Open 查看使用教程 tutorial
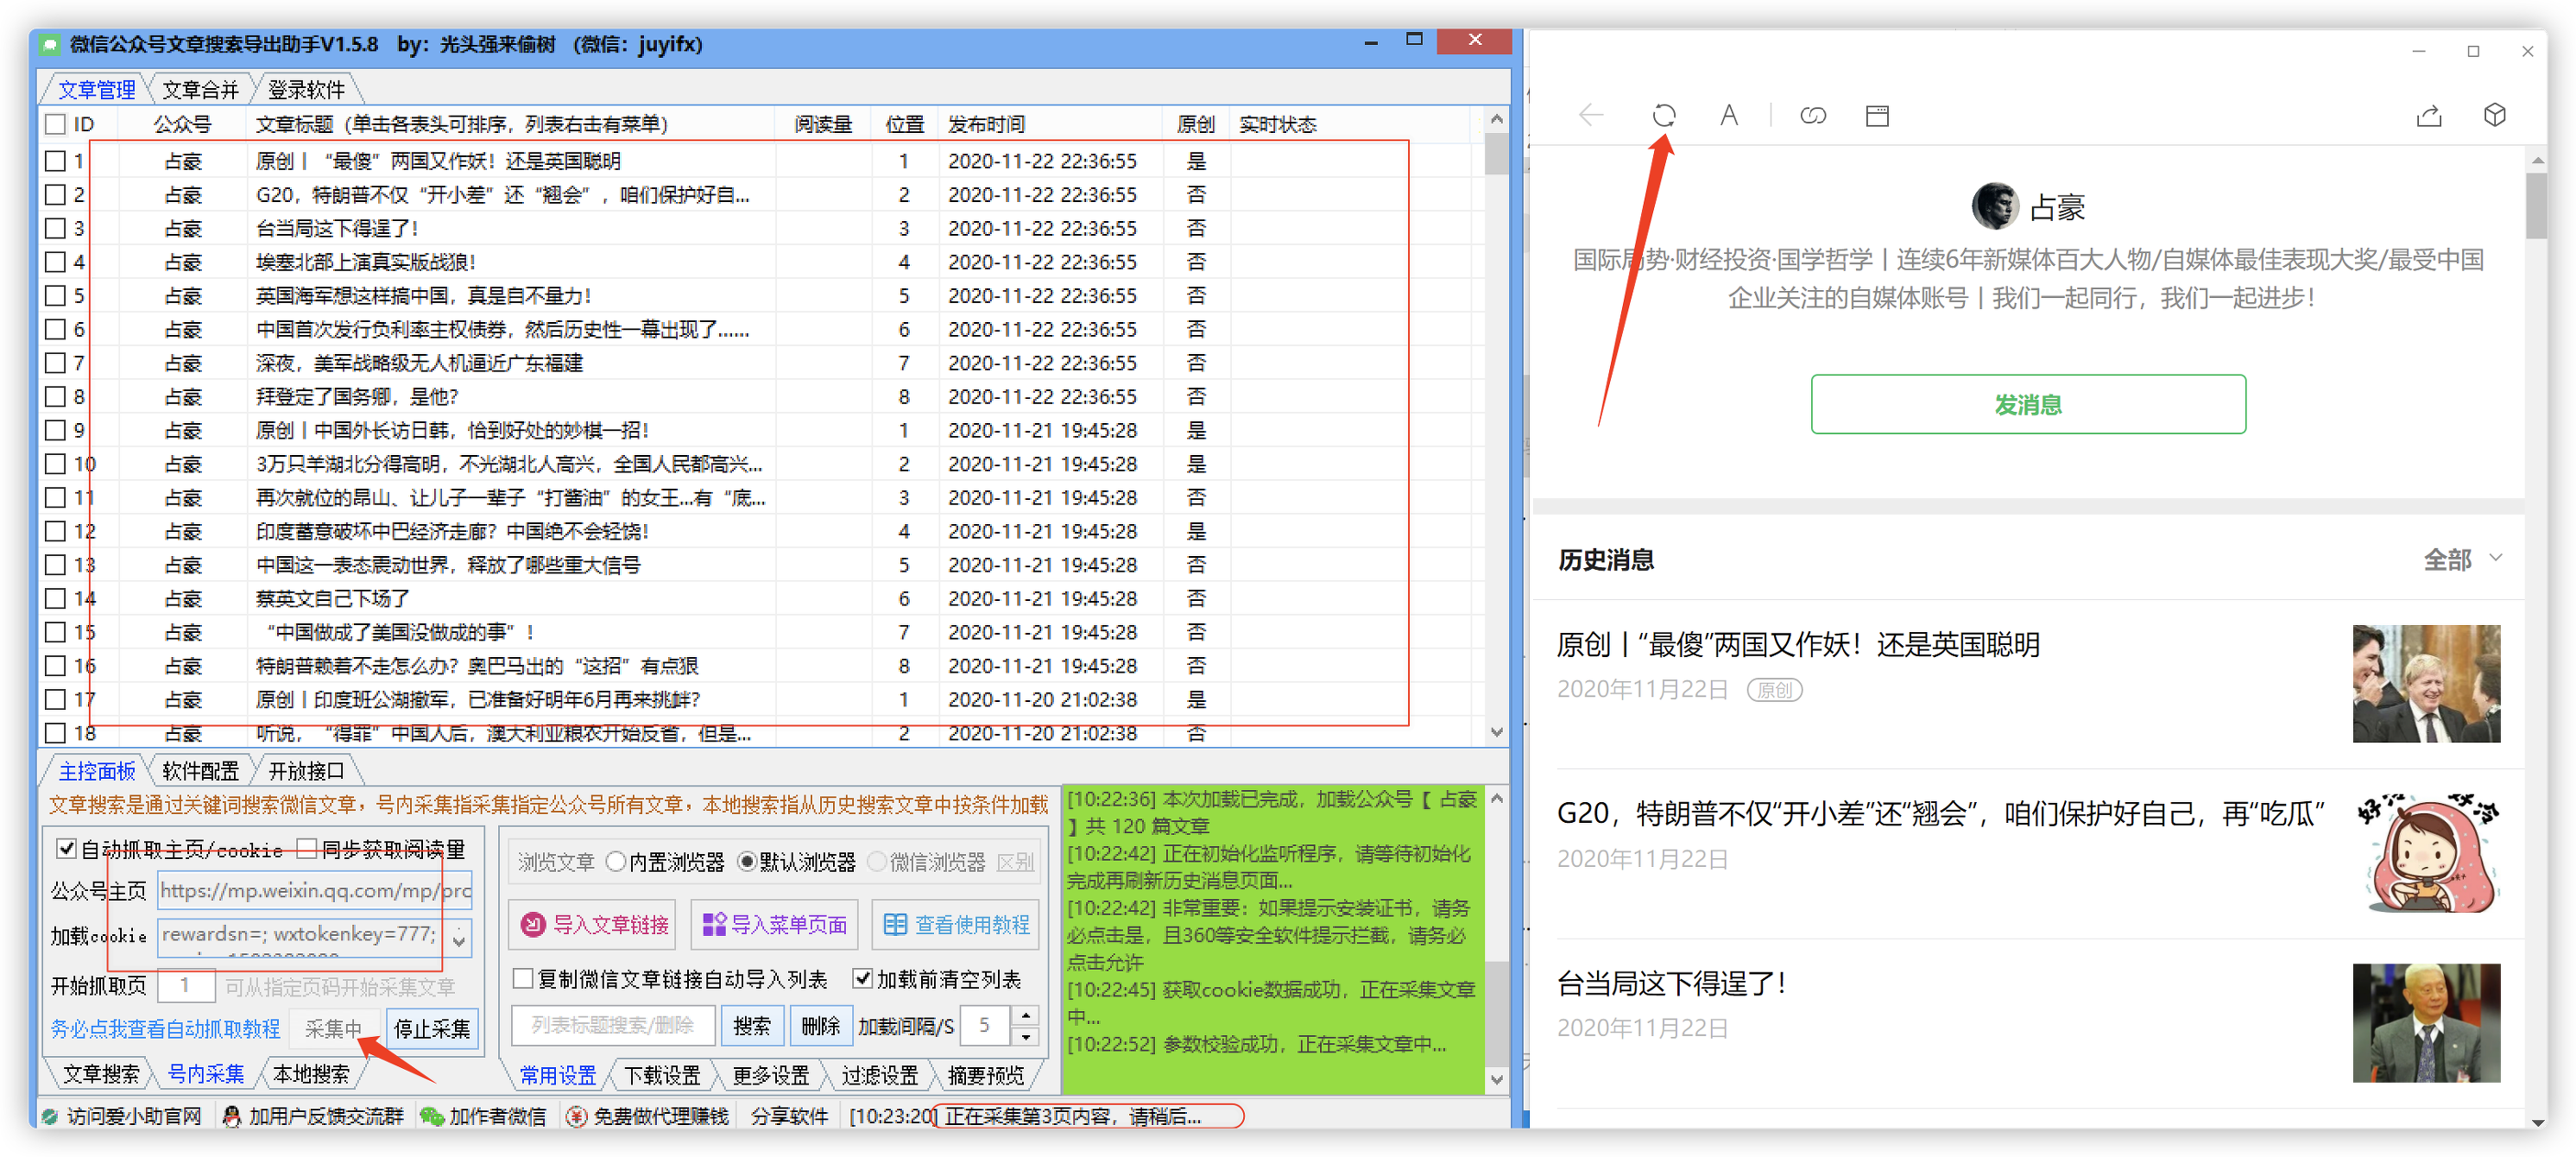This screenshot has width=2576, height=1157. [956, 924]
